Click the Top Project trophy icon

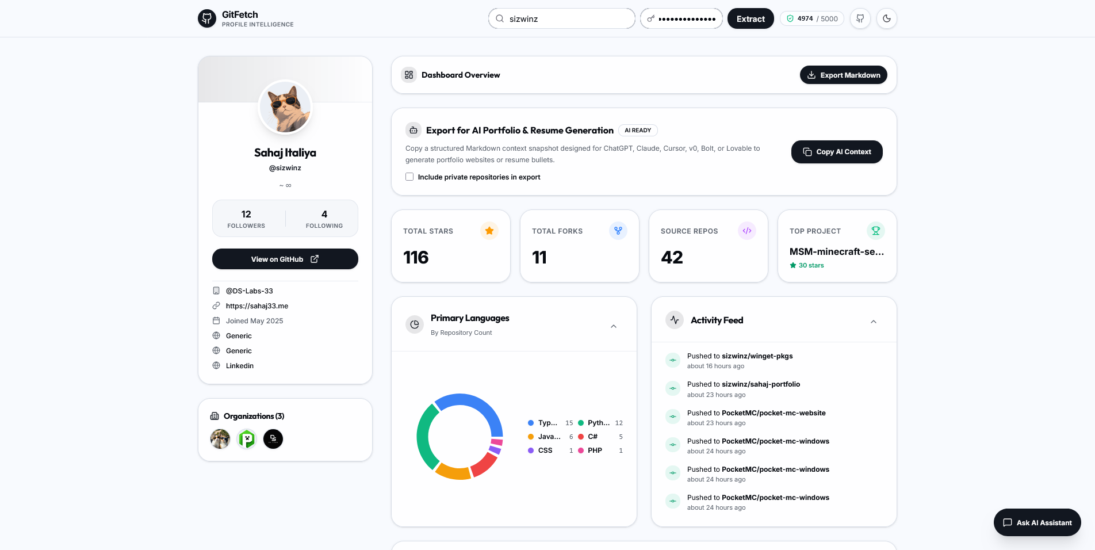point(876,231)
